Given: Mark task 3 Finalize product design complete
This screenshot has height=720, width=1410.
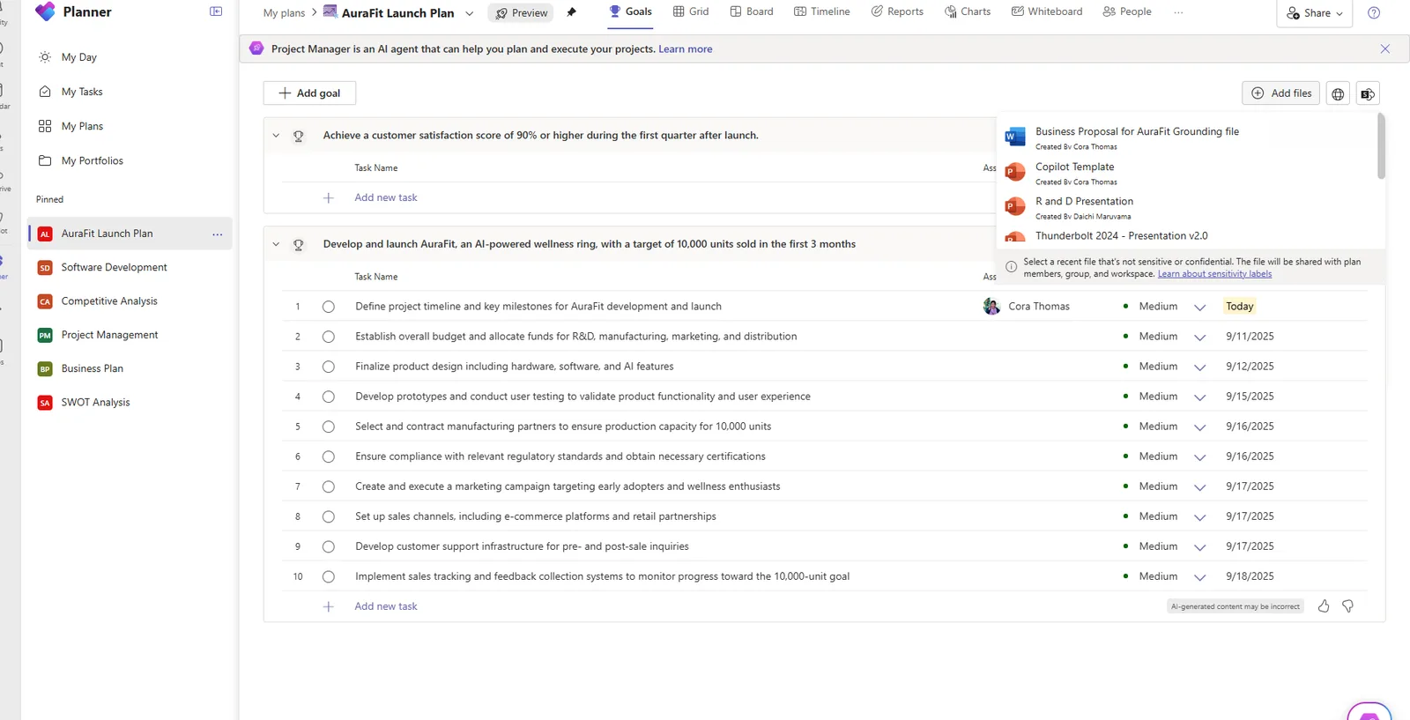Looking at the screenshot, I should [x=329, y=367].
